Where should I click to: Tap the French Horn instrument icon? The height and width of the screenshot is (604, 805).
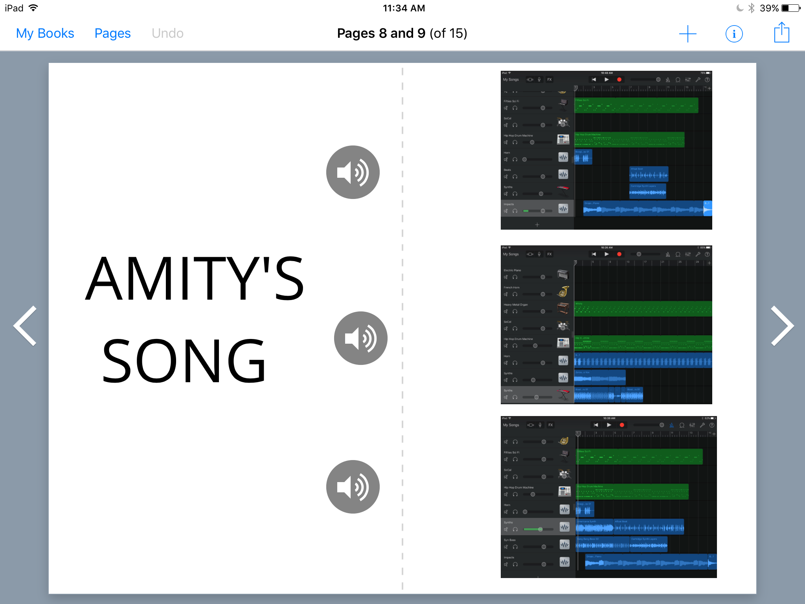(563, 291)
